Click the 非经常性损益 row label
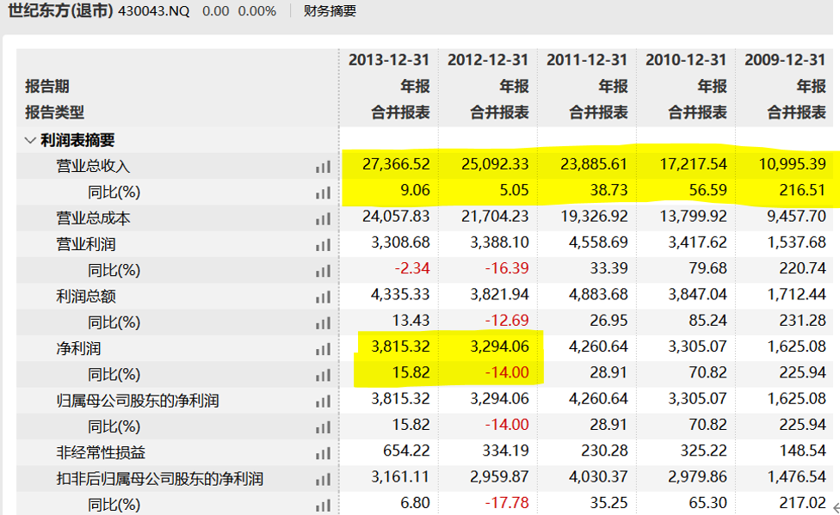Viewport: 840px width, 515px height. (x=101, y=452)
